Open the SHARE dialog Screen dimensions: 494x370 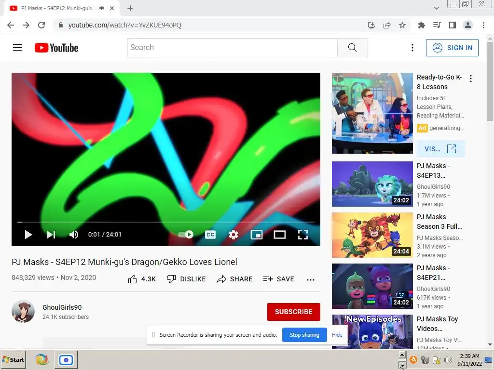[x=235, y=279]
